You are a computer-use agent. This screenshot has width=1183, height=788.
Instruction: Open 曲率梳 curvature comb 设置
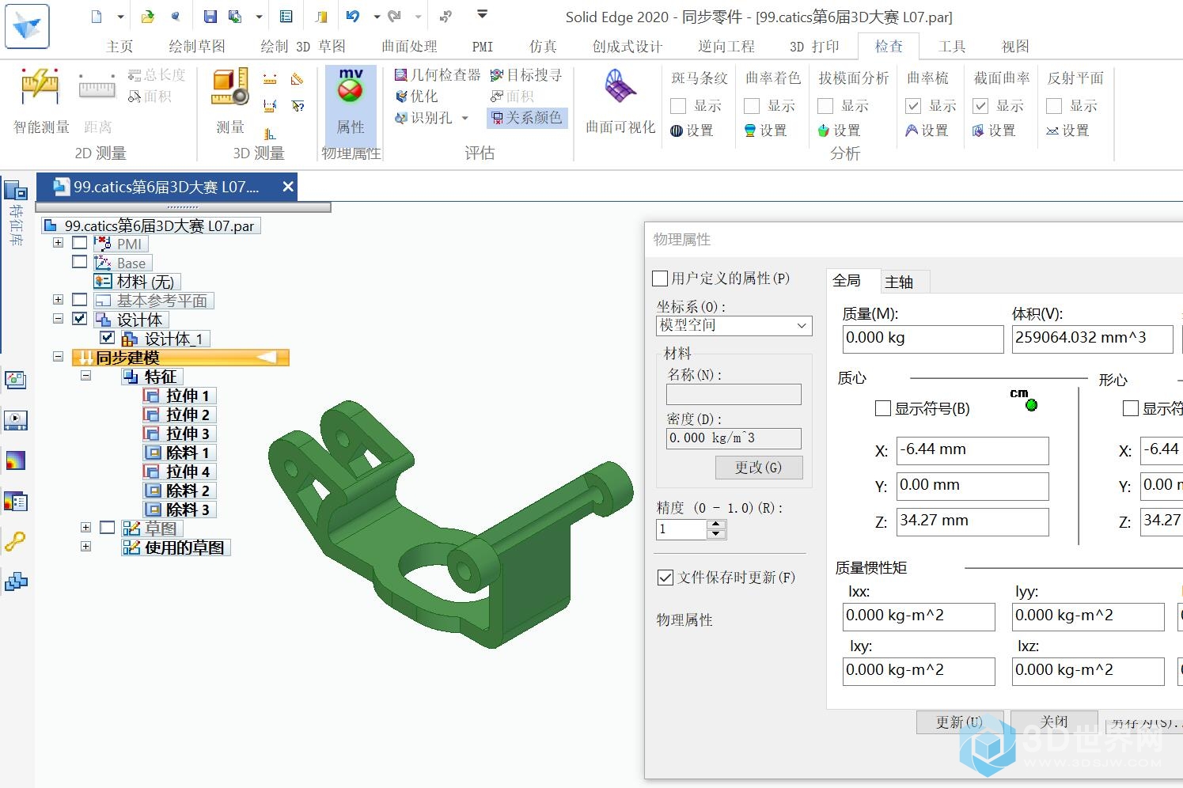pos(927,131)
